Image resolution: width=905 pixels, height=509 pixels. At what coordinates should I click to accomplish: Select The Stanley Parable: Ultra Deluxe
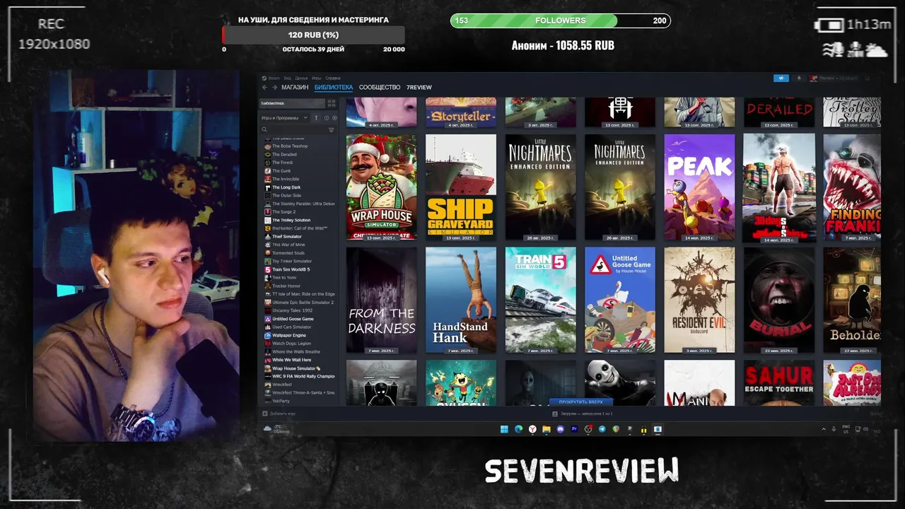[300, 204]
